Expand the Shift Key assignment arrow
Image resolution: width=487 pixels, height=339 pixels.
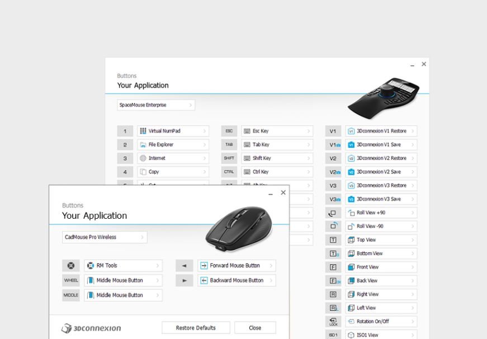309,158
